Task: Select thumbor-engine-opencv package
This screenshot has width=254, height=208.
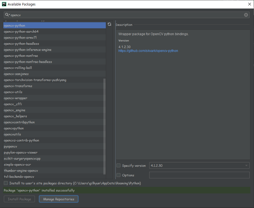Action: point(53,171)
